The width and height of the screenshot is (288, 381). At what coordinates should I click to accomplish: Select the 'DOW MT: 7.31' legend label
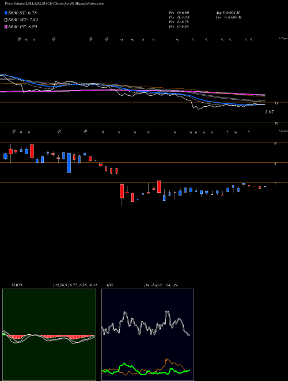click(23, 20)
